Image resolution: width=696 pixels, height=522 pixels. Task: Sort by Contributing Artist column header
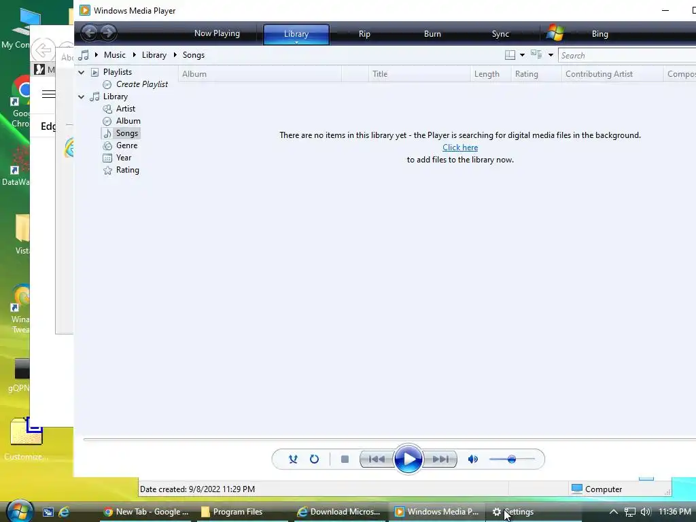point(612,74)
